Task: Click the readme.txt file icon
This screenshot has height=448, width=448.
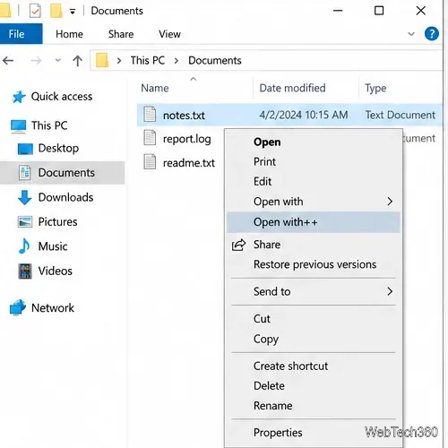Action: click(150, 162)
